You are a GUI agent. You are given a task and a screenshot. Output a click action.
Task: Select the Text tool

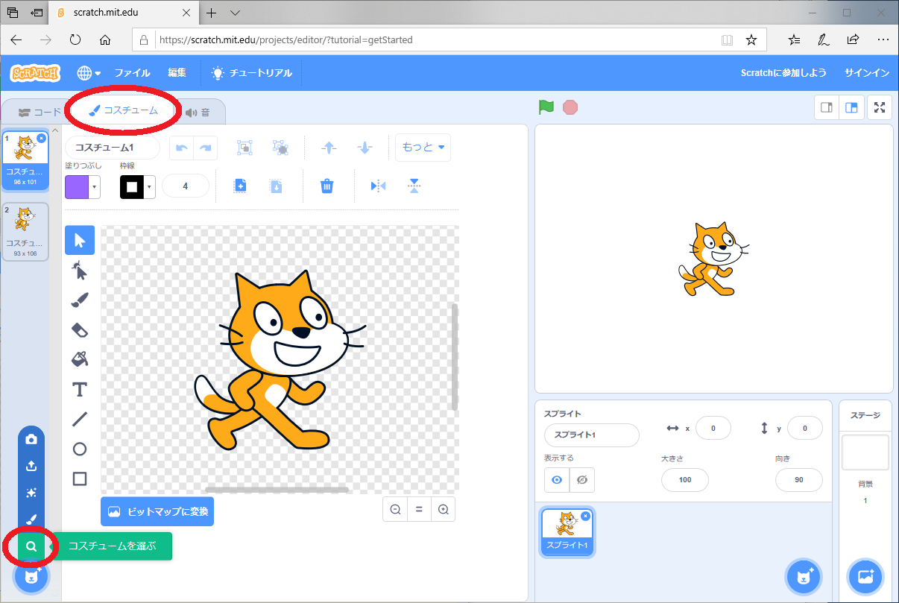tap(80, 389)
